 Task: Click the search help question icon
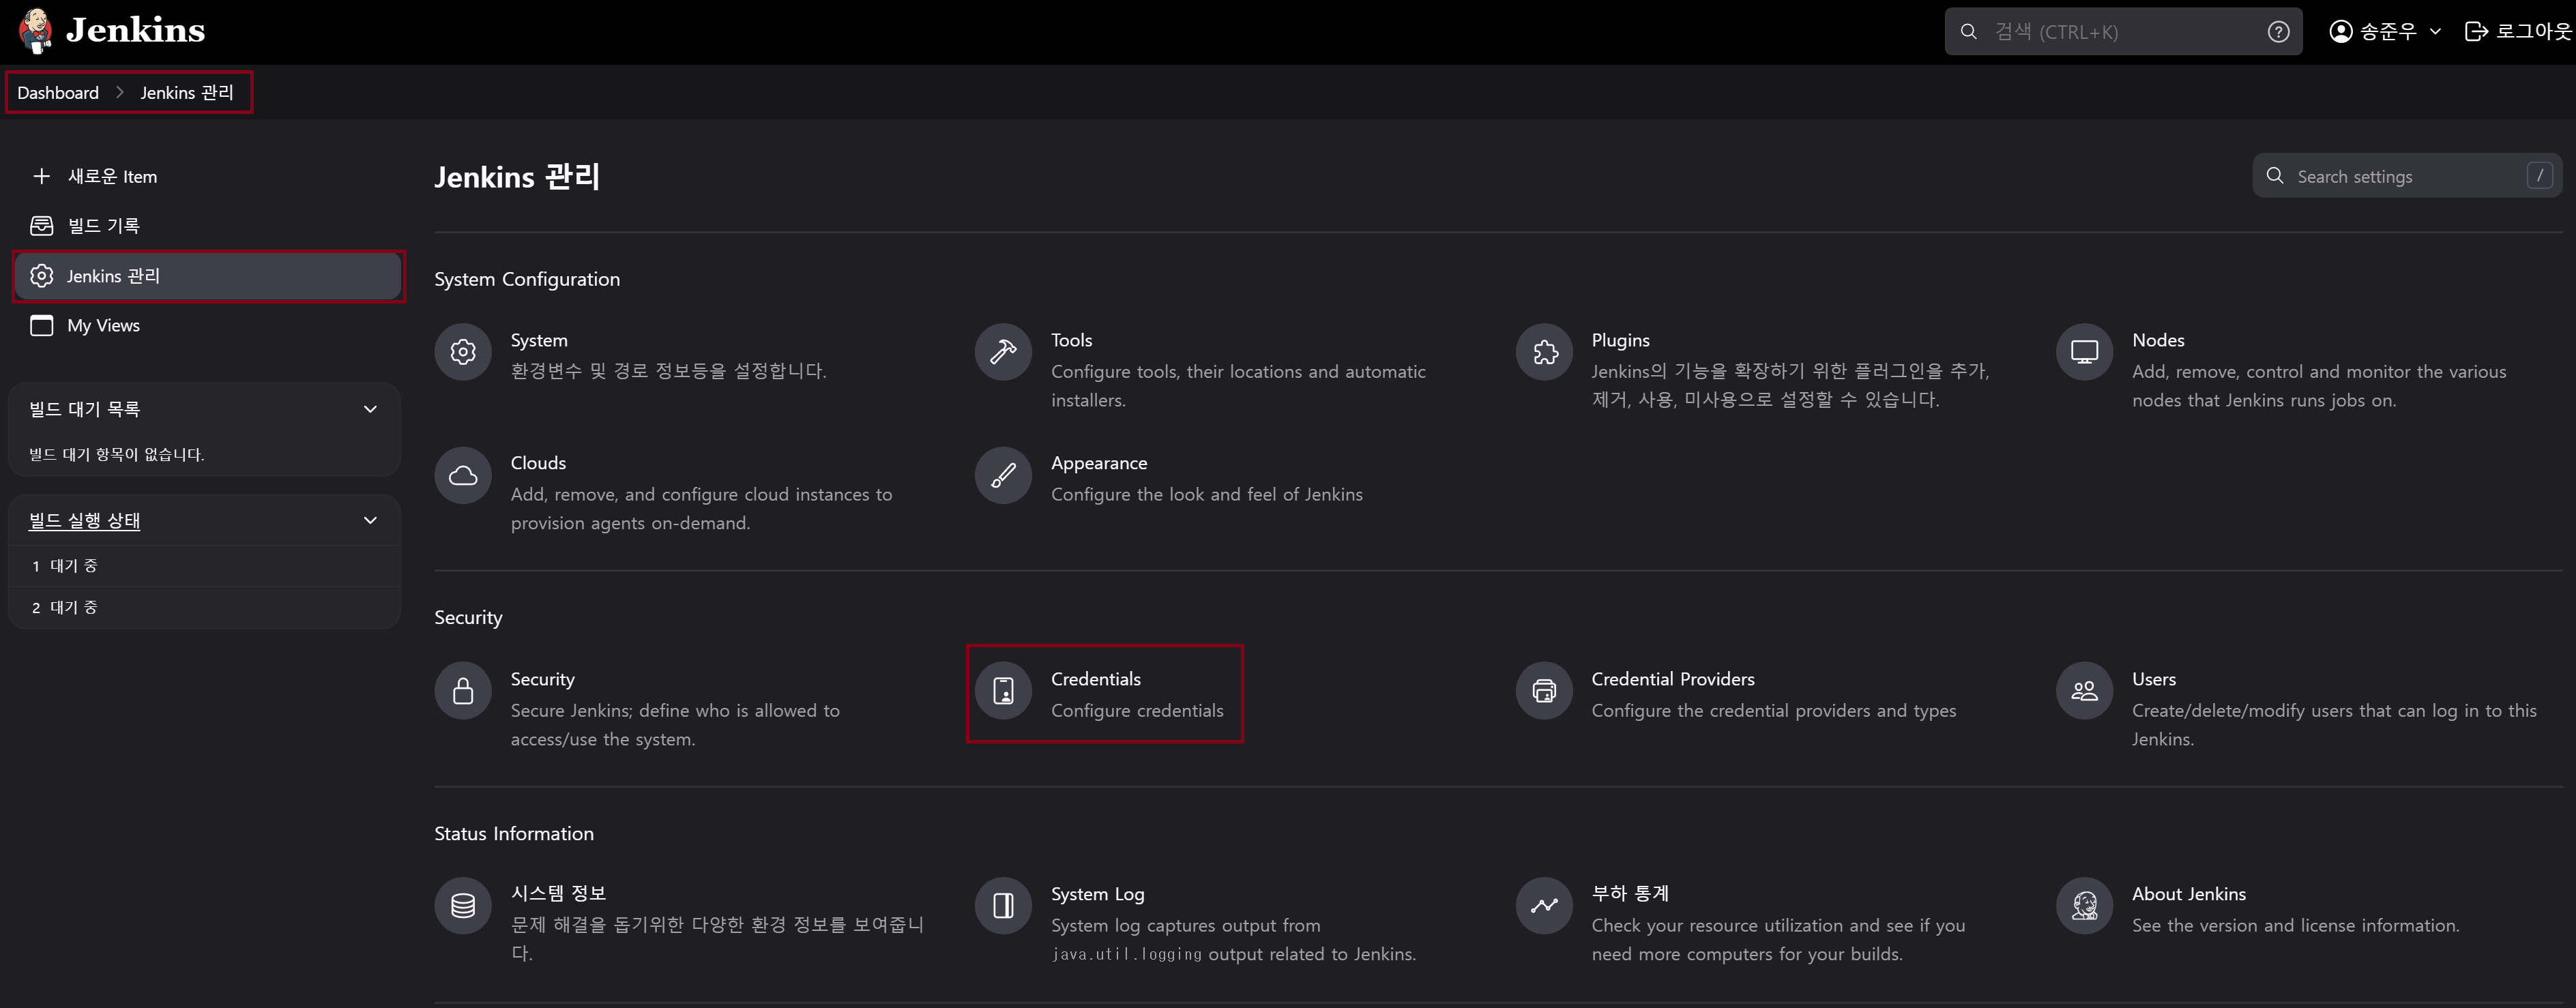tap(2278, 32)
